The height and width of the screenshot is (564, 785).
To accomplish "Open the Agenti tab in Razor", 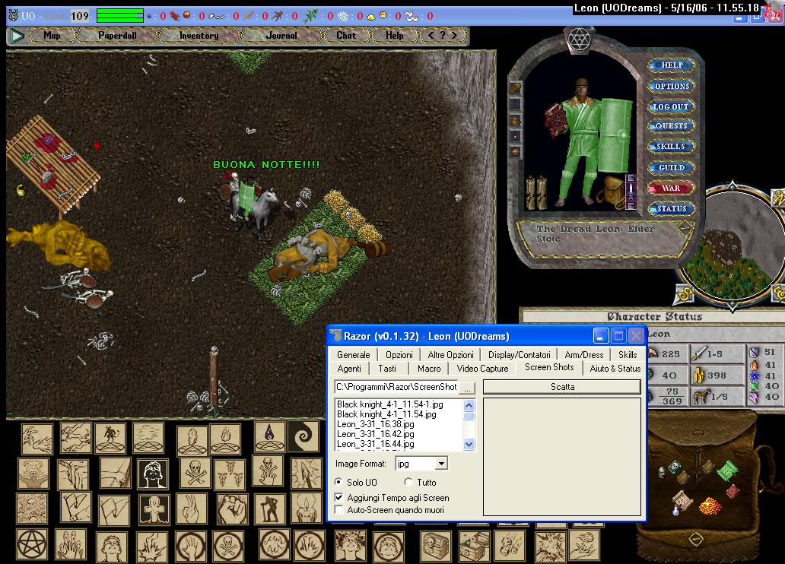I will 349,369.
